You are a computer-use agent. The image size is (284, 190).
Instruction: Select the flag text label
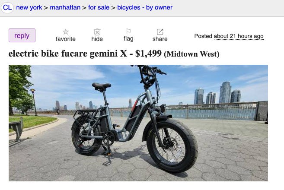[x=128, y=39]
